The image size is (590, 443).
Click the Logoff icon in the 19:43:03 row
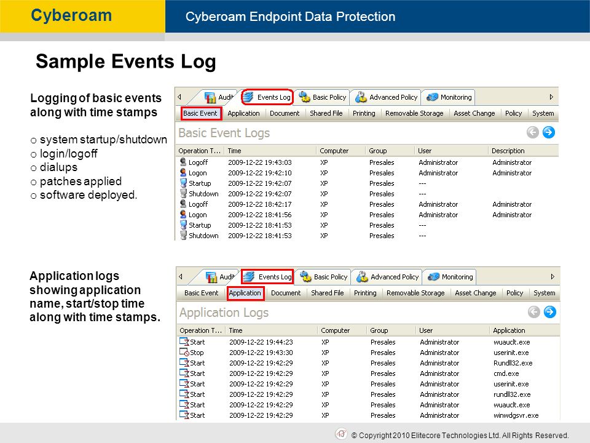pyautogui.click(x=183, y=162)
